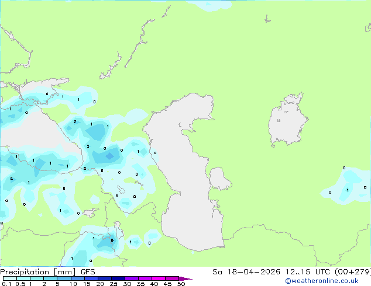
Task: Click the legend value label '45'
Action: pyautogui.click(x=167, y=284)
